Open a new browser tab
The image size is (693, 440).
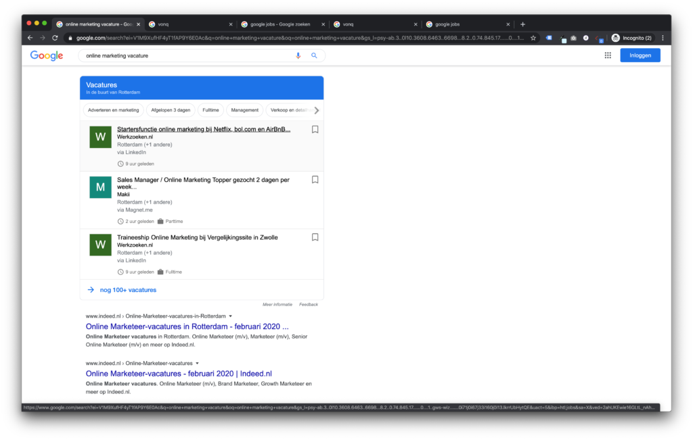pyautogui.click(x=523, y=24)
